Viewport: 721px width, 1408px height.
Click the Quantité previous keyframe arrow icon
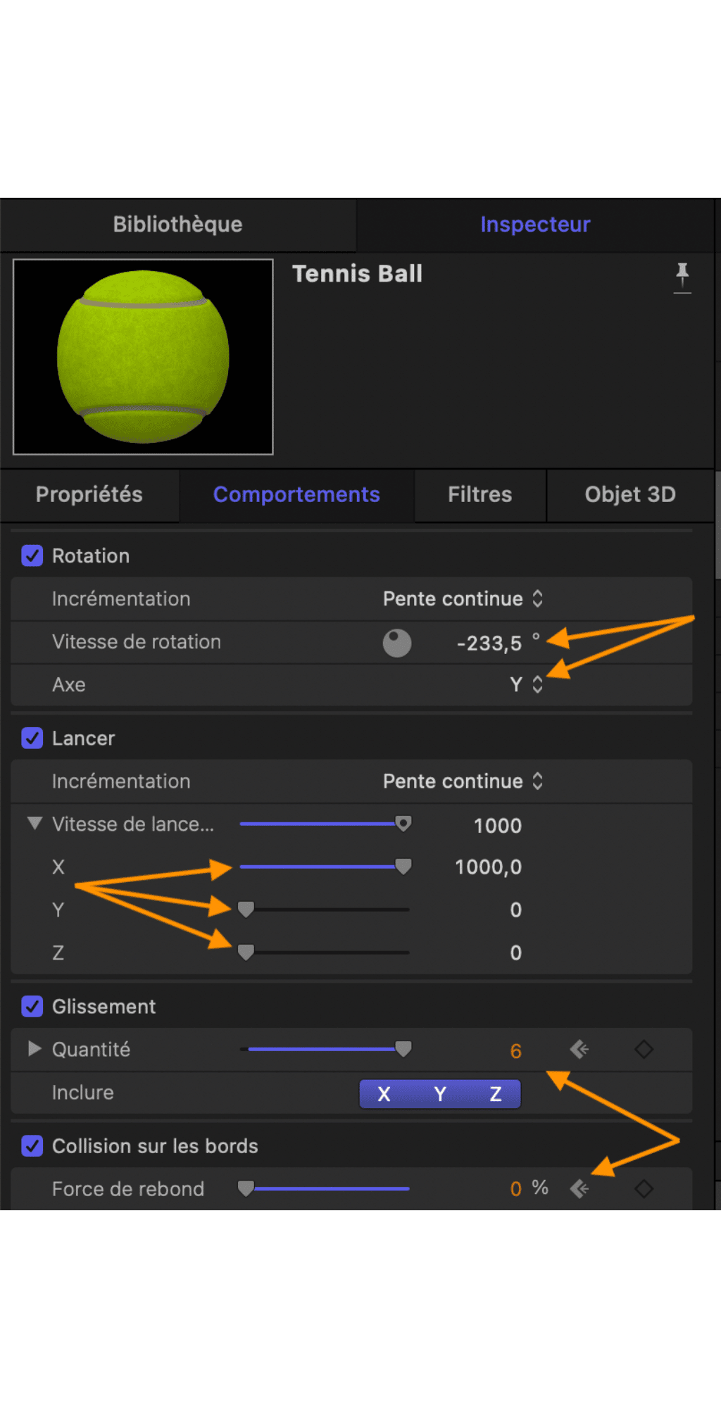point(579,1050)
